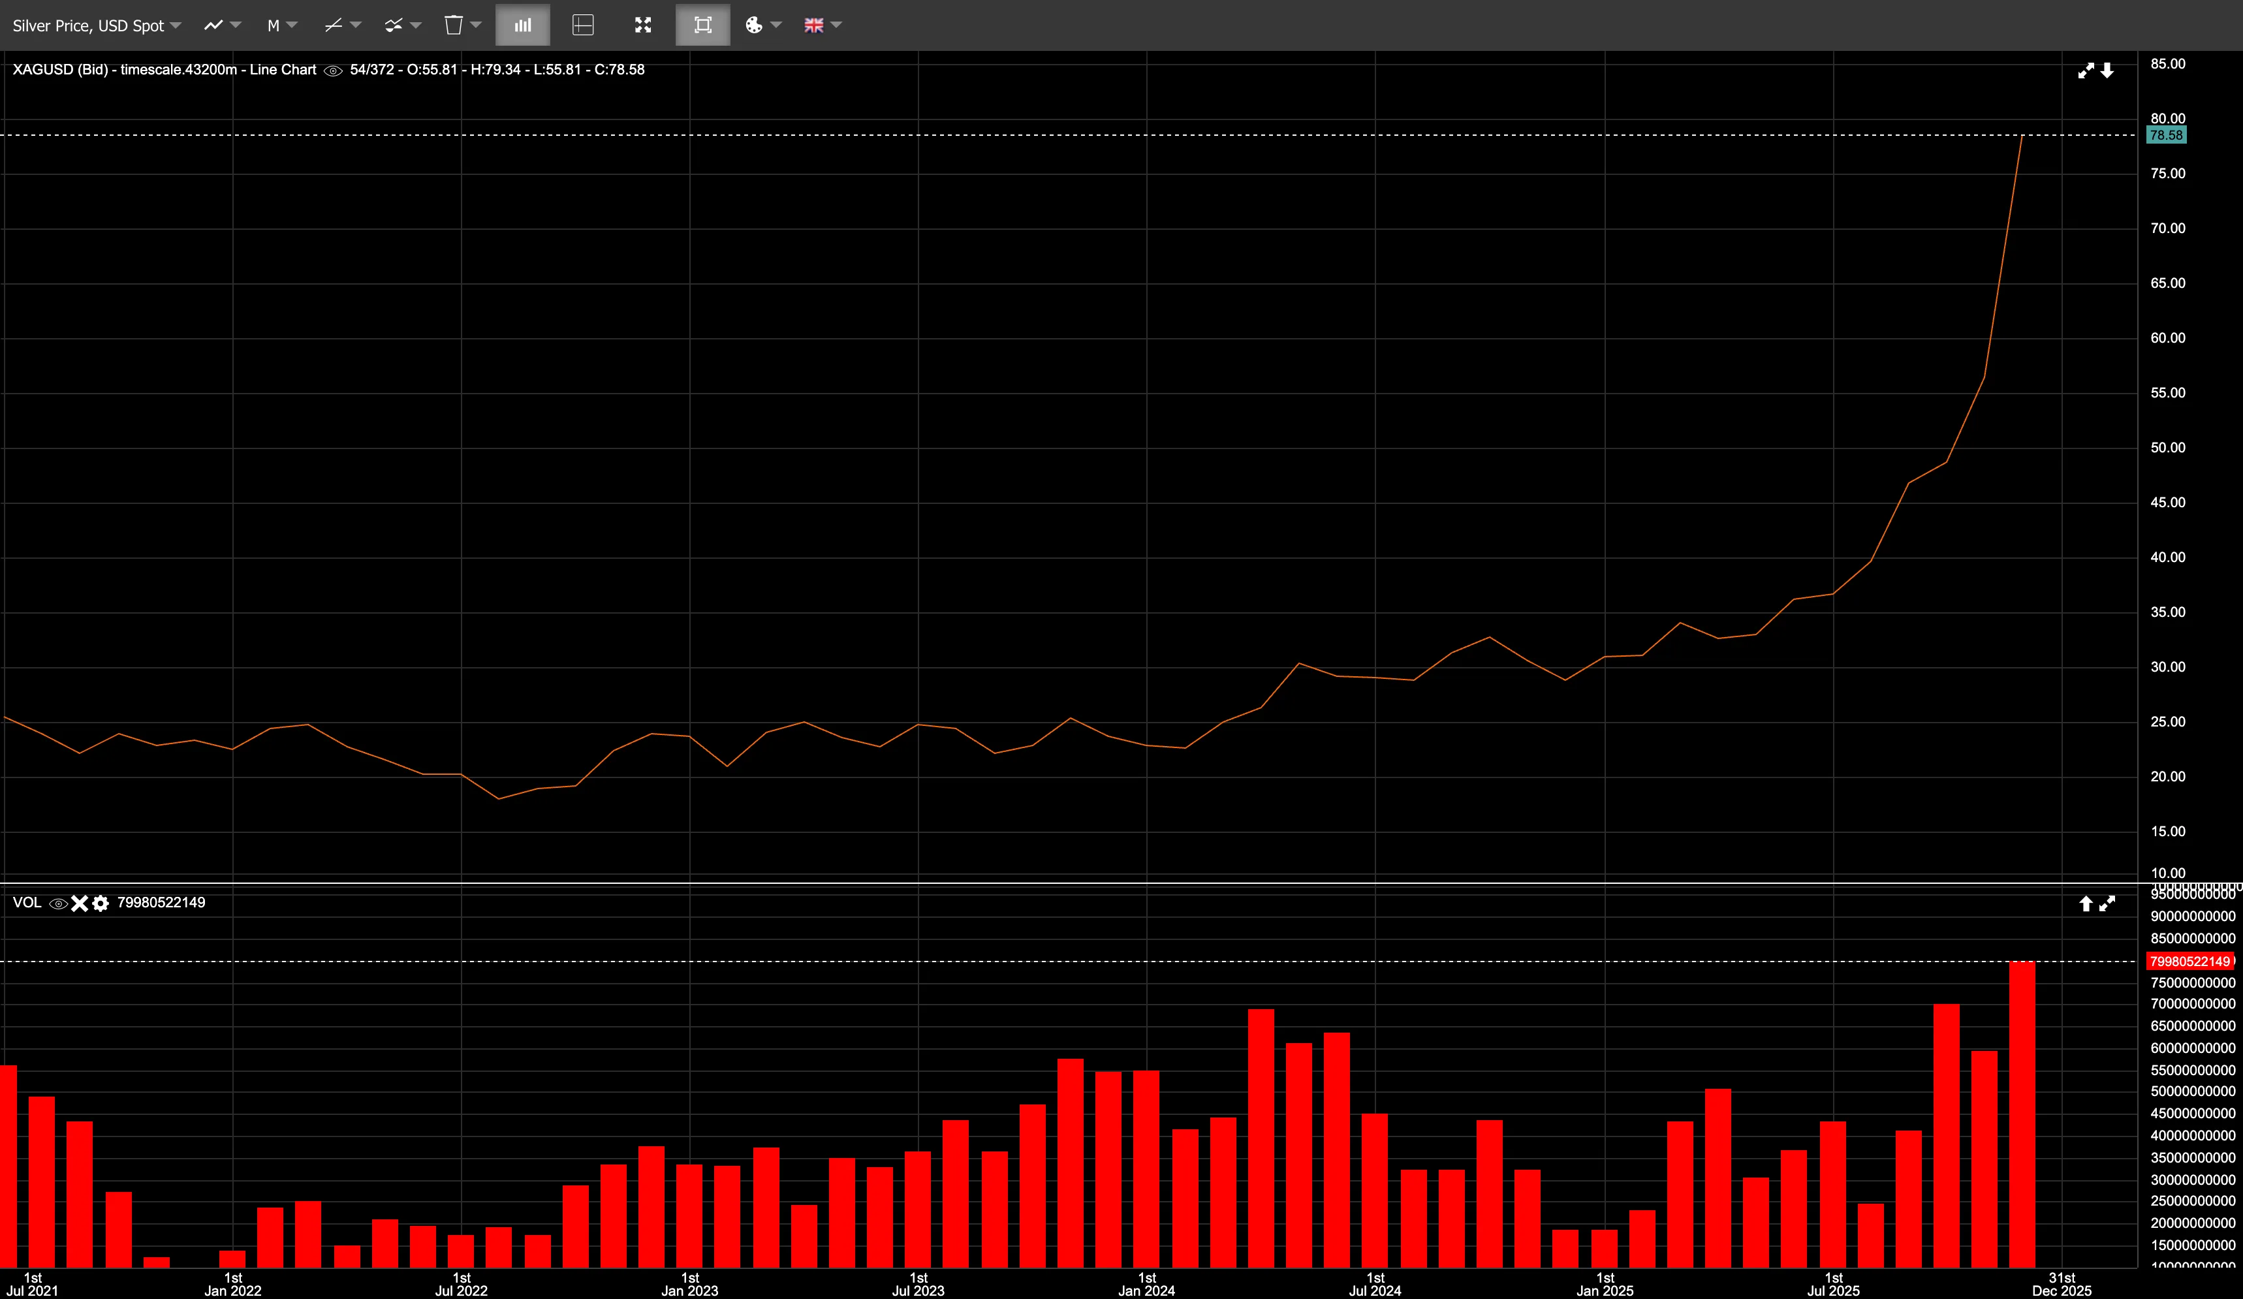The height and width of the screenshot is (1299, 2243).
Task: Select the line chart type icon
Action: [x=213, y=25]
